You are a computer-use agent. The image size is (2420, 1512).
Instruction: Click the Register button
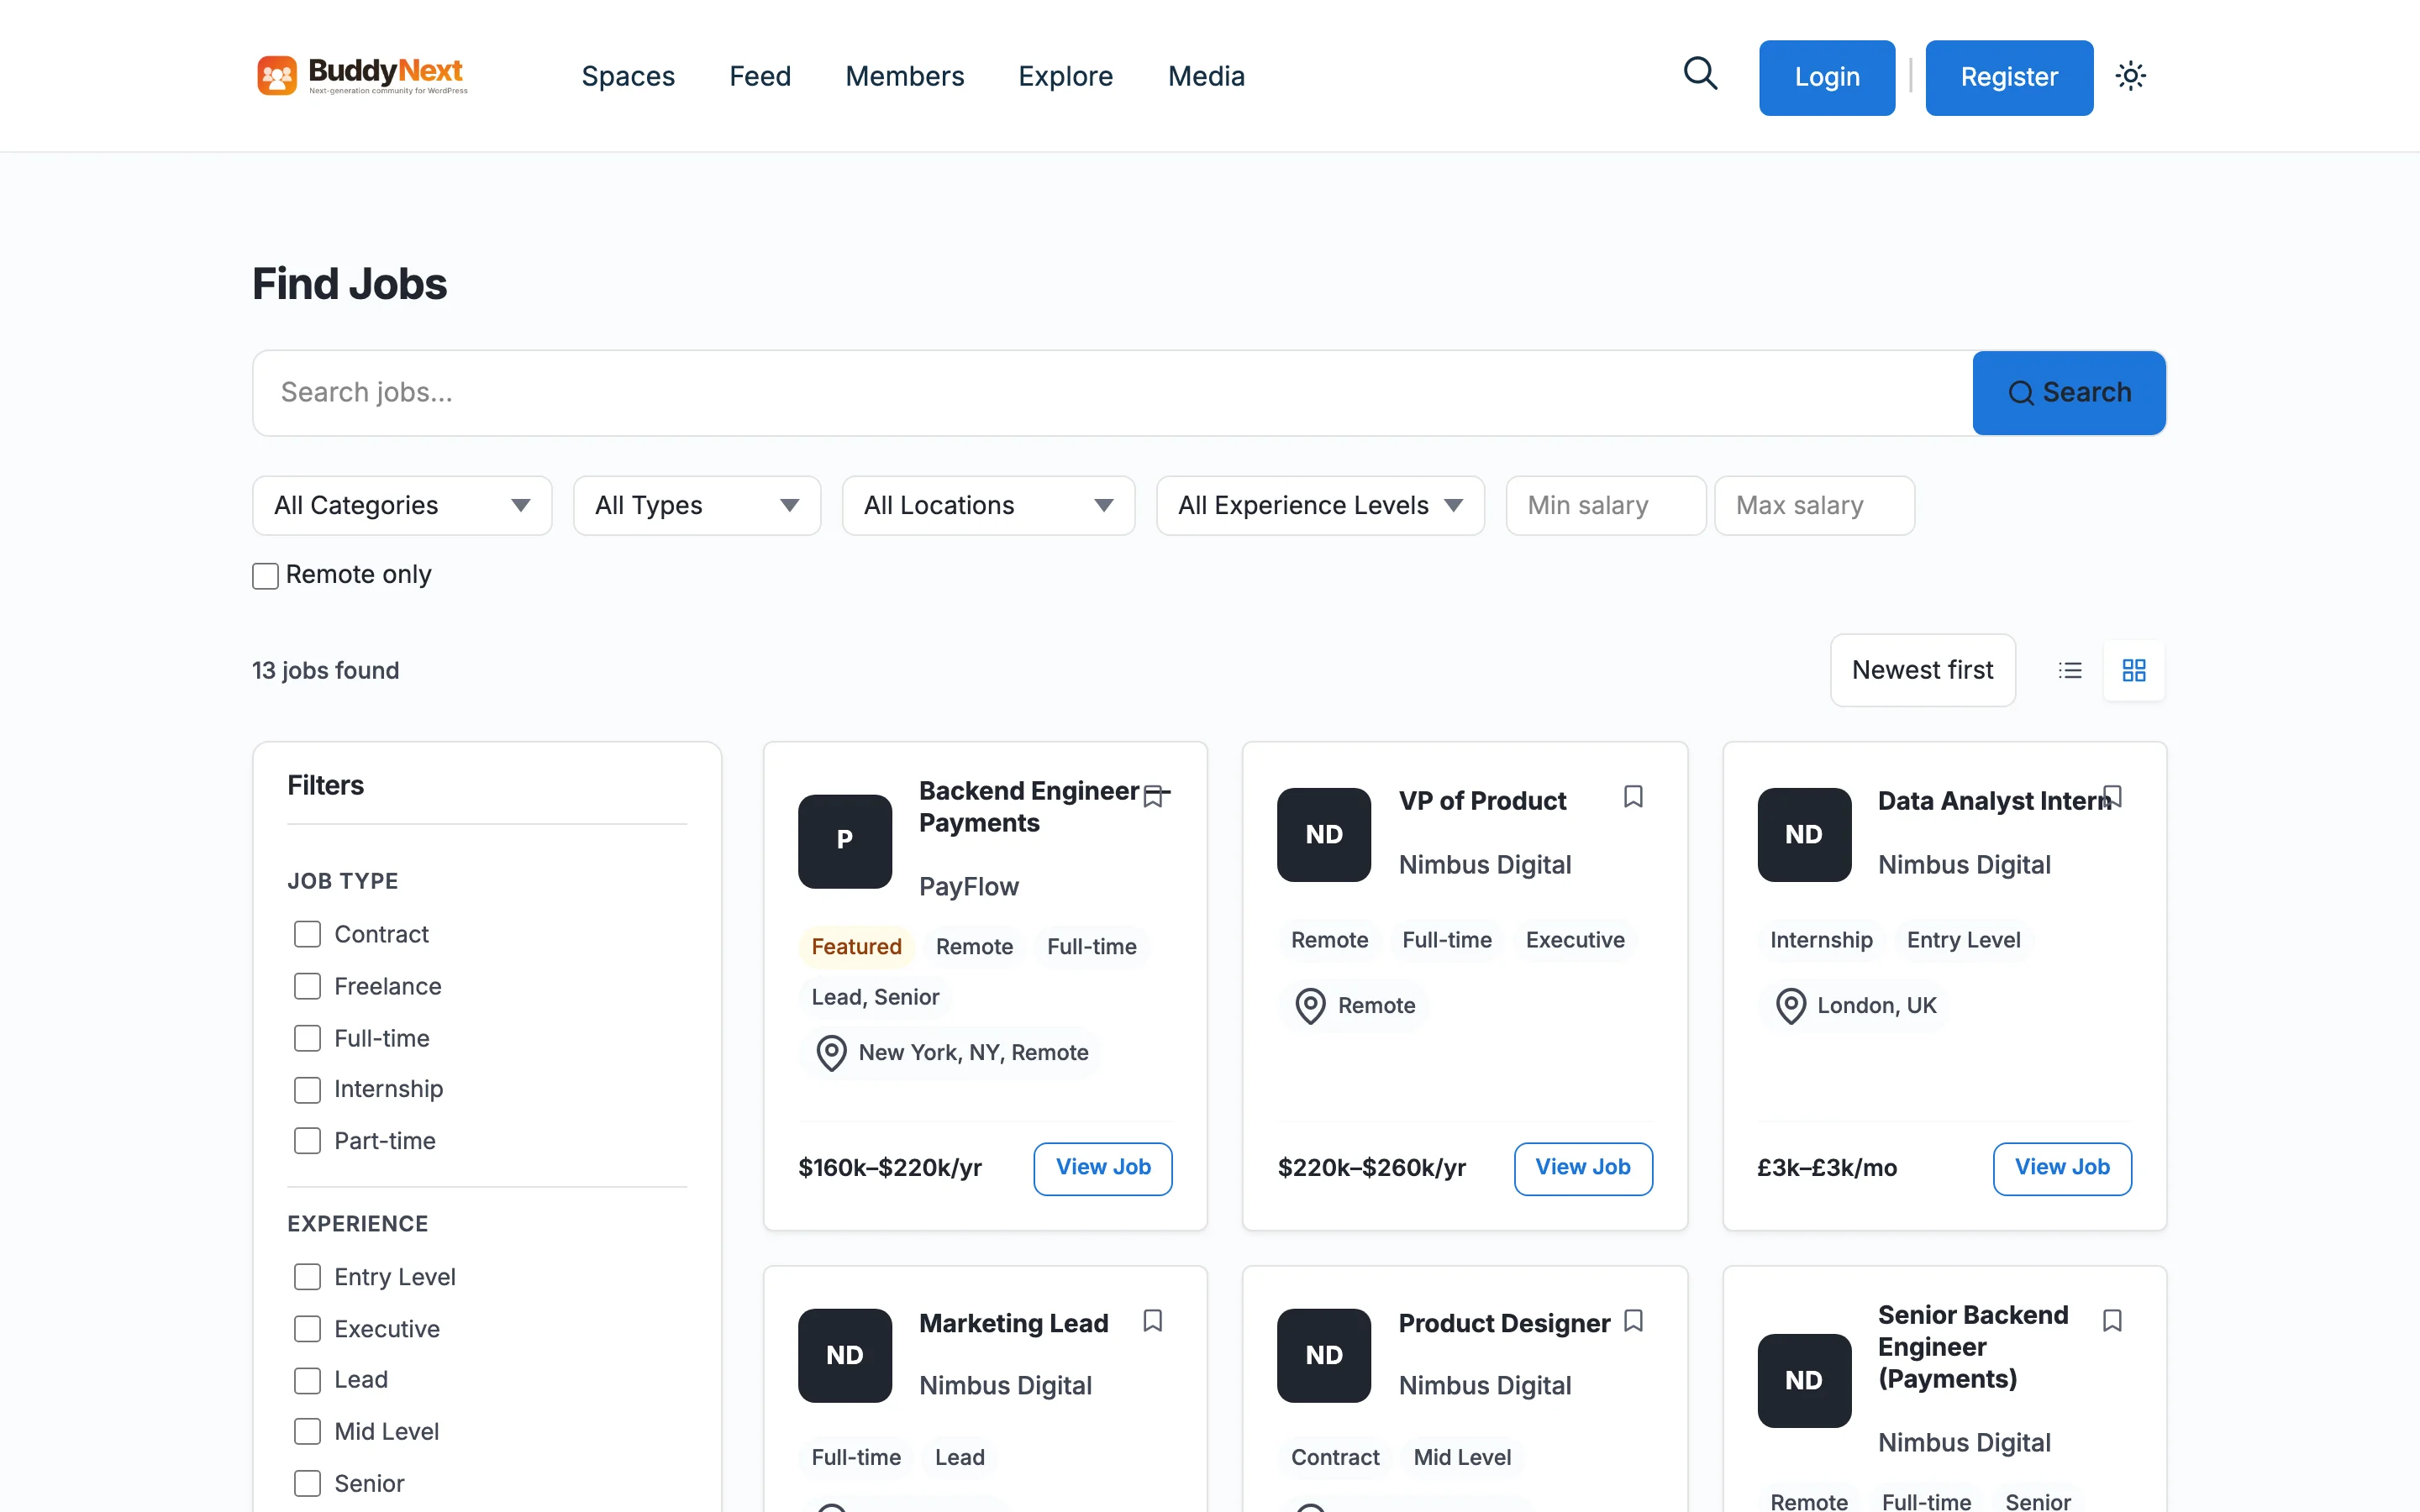[x=2009, y=77]
